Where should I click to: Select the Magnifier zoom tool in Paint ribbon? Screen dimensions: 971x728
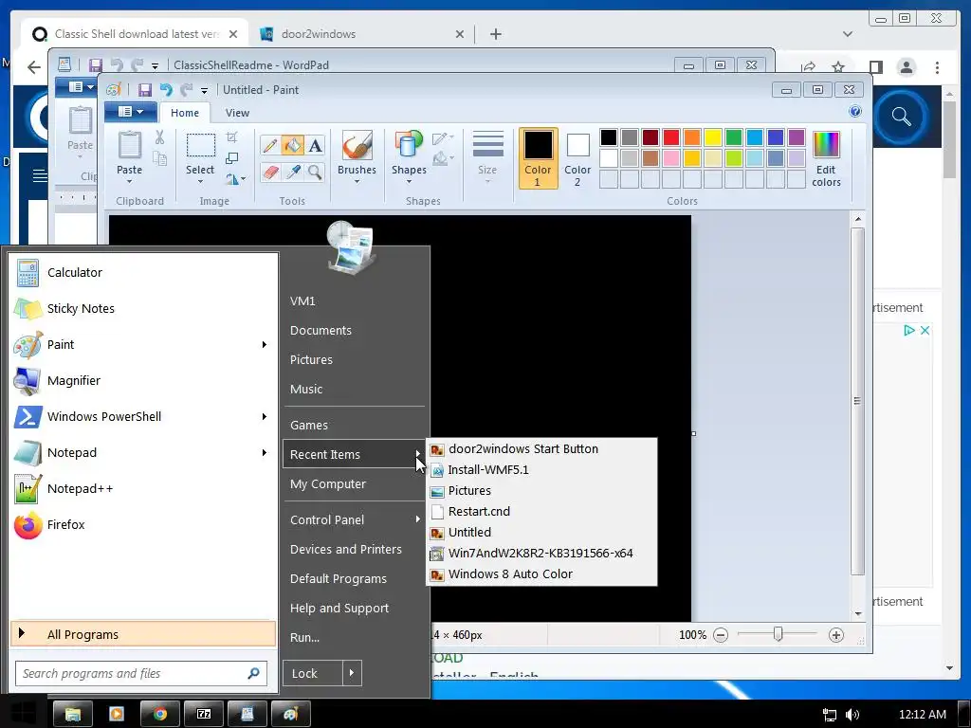(x=315, y=172)
